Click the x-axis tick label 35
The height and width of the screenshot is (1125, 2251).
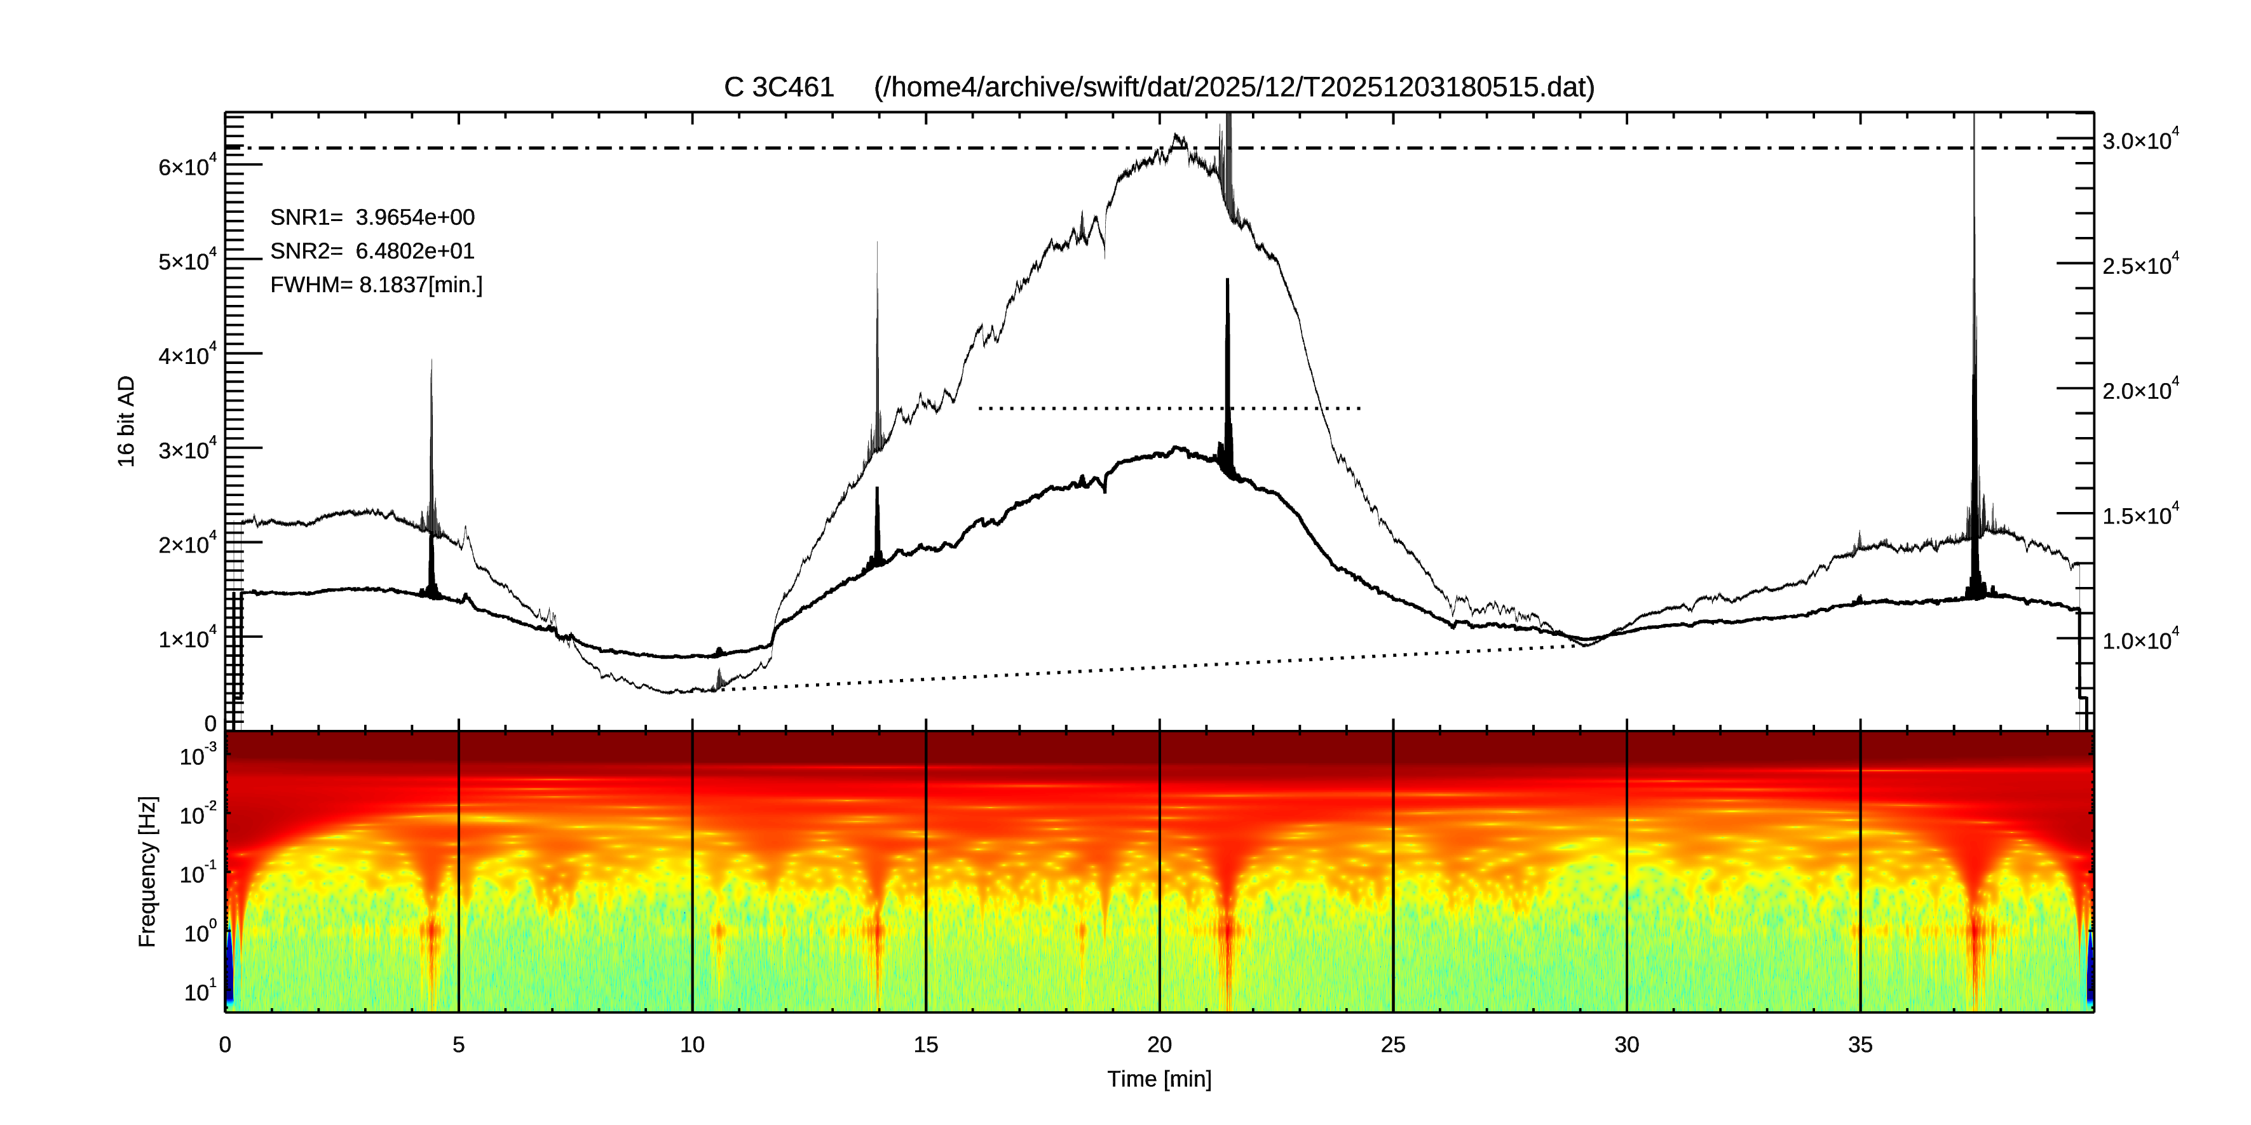[x=1860, y=1044]
